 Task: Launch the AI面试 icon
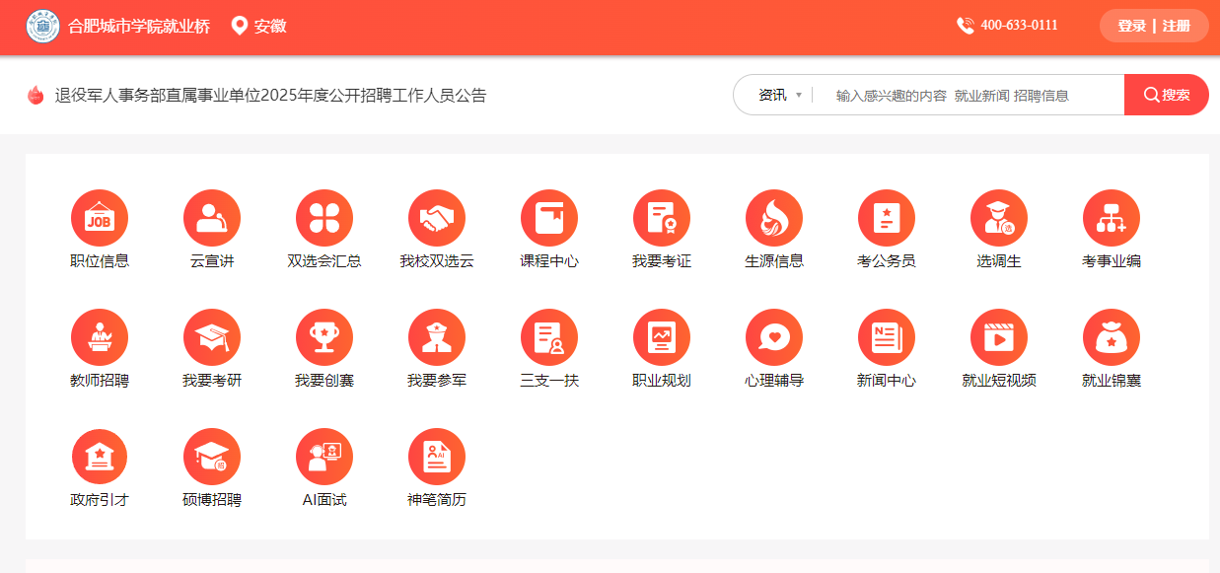click(324, 457)
